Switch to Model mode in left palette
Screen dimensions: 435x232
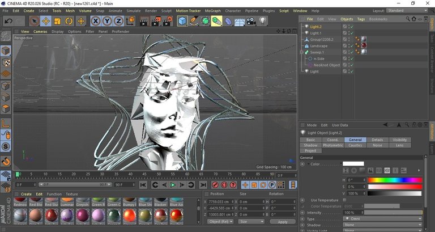pyautogui.click(x=6, y=51)
